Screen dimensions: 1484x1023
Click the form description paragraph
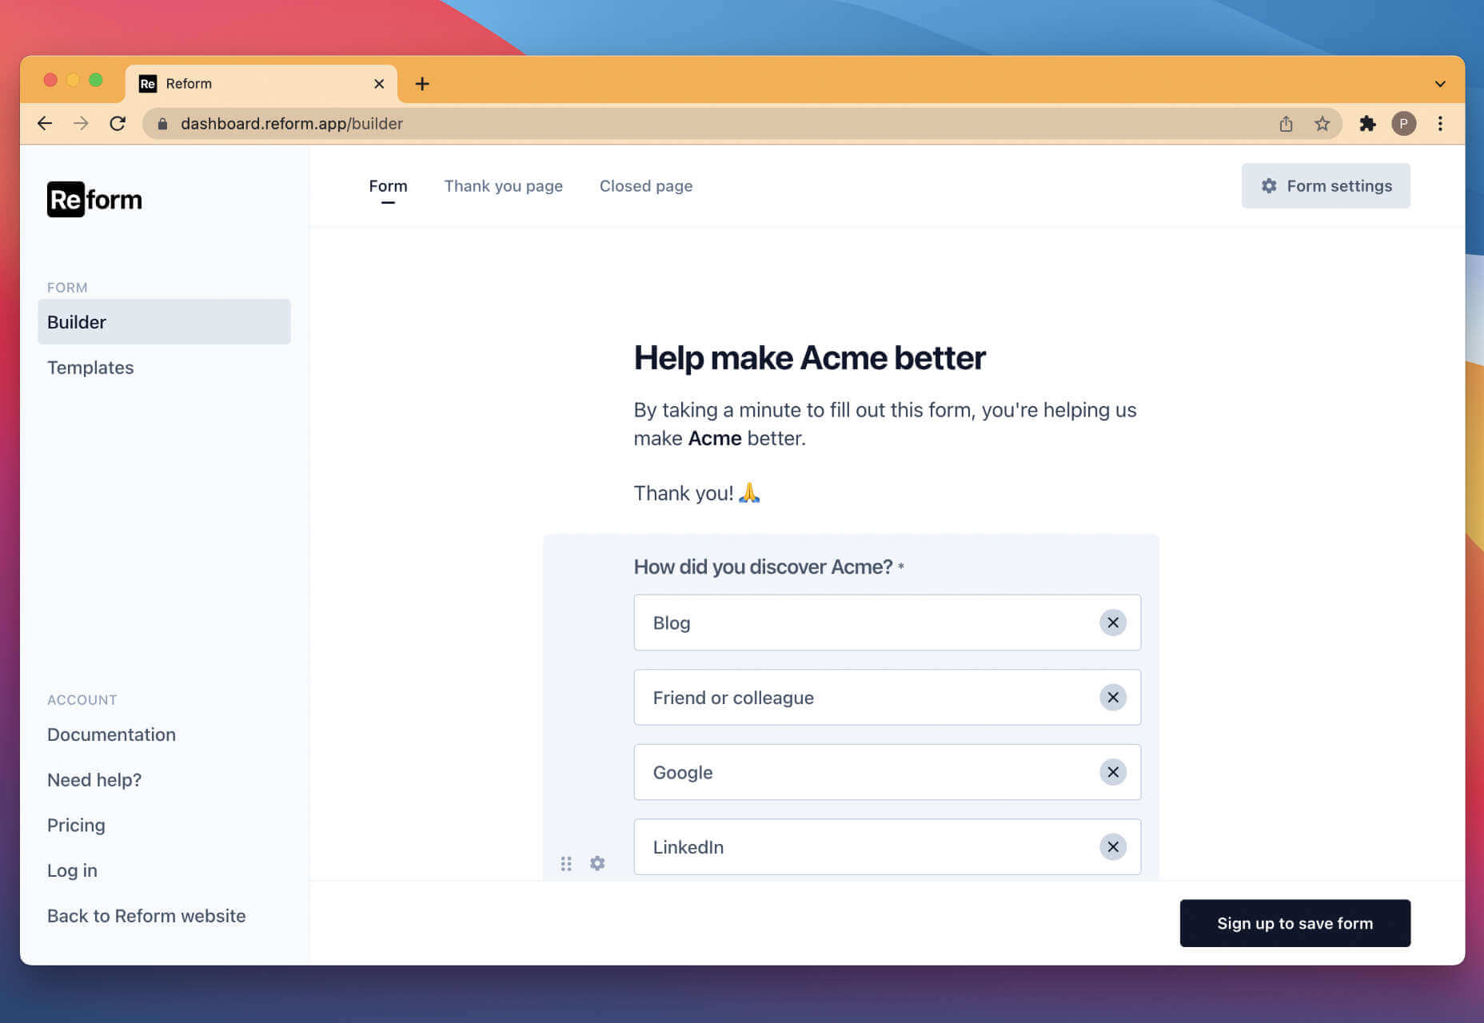pyautogui.click(x=885, y=424)
